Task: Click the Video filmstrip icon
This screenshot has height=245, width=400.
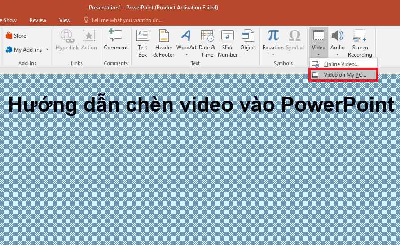Action: tap(319, 35)
